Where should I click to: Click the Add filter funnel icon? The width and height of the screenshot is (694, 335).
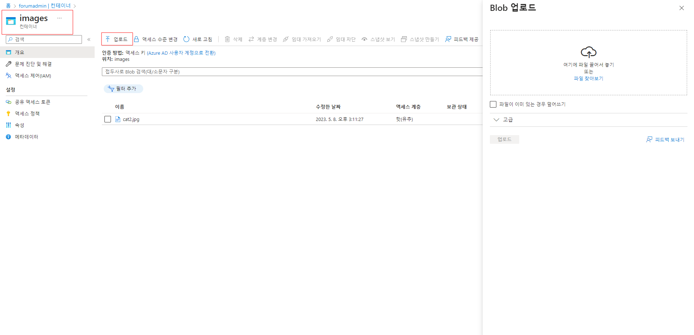point(111,89)
